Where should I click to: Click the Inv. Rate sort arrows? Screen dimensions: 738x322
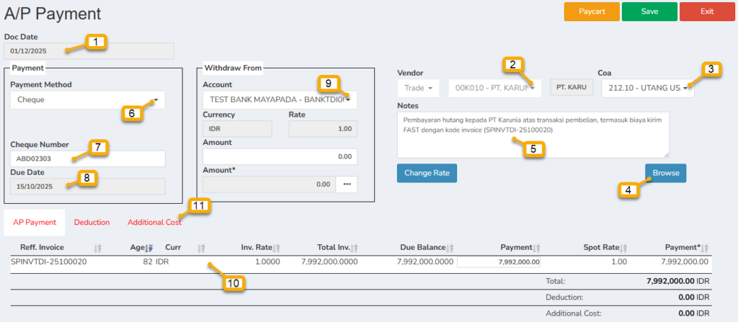coord(277,248)
